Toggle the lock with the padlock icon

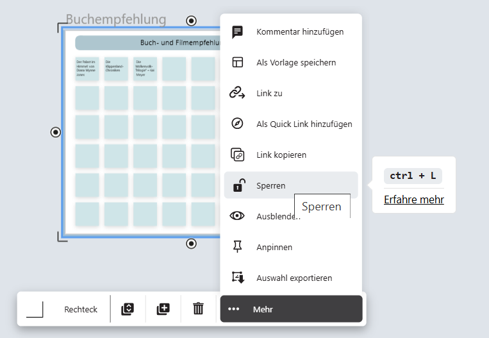coord(237,185)
